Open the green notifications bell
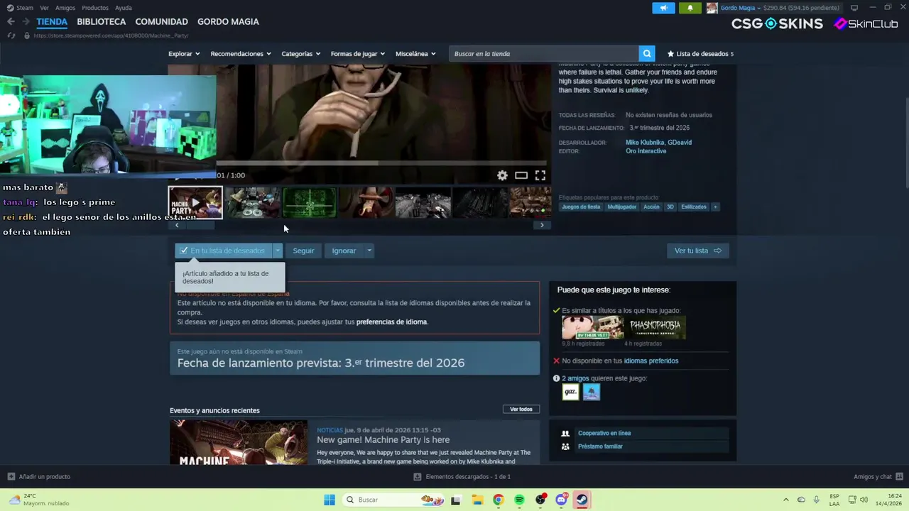 click(690, 8)
